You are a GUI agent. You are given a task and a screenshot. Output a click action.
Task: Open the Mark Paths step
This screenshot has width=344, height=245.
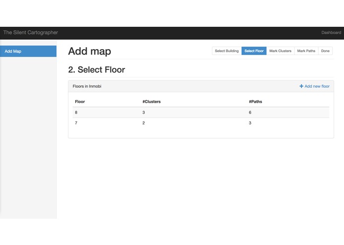(306, 51)
